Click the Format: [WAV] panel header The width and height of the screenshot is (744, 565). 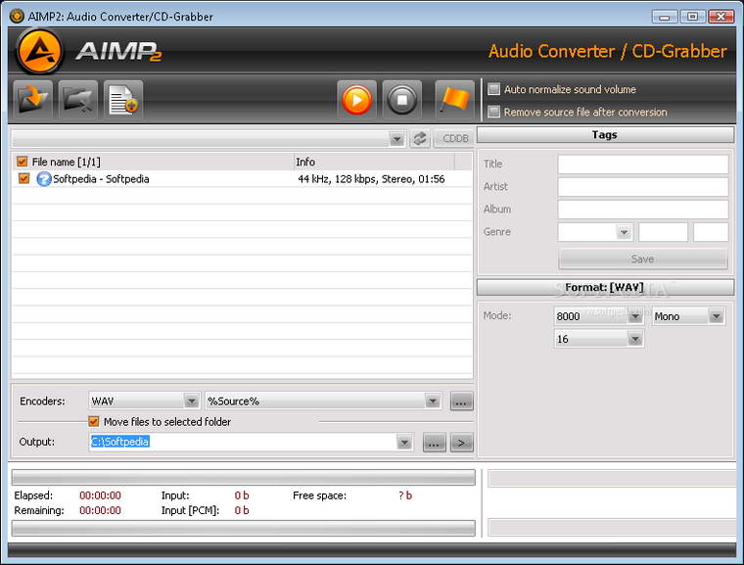(605, 287)
